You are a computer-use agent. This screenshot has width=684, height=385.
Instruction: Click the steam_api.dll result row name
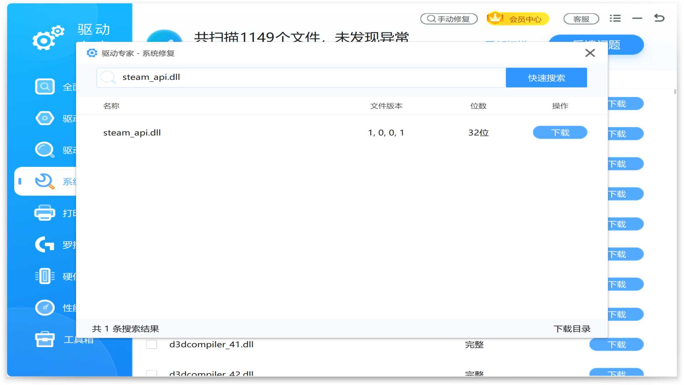coord(132,133)
